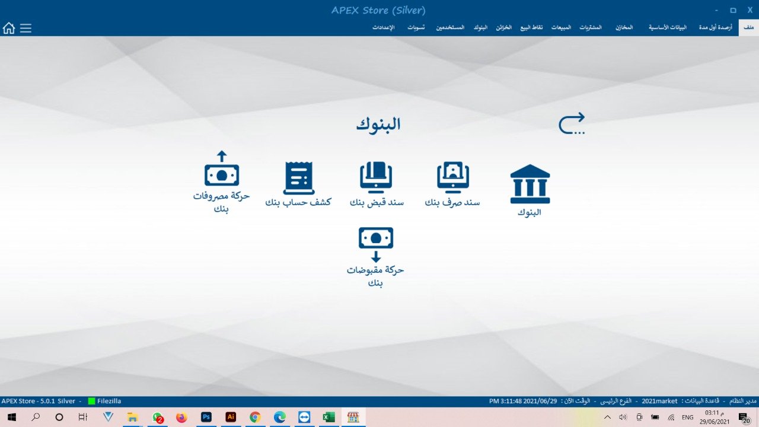
Task: Open كشف حساب بنك account statement
Action: pyautogui.click(x=298, y=179)
